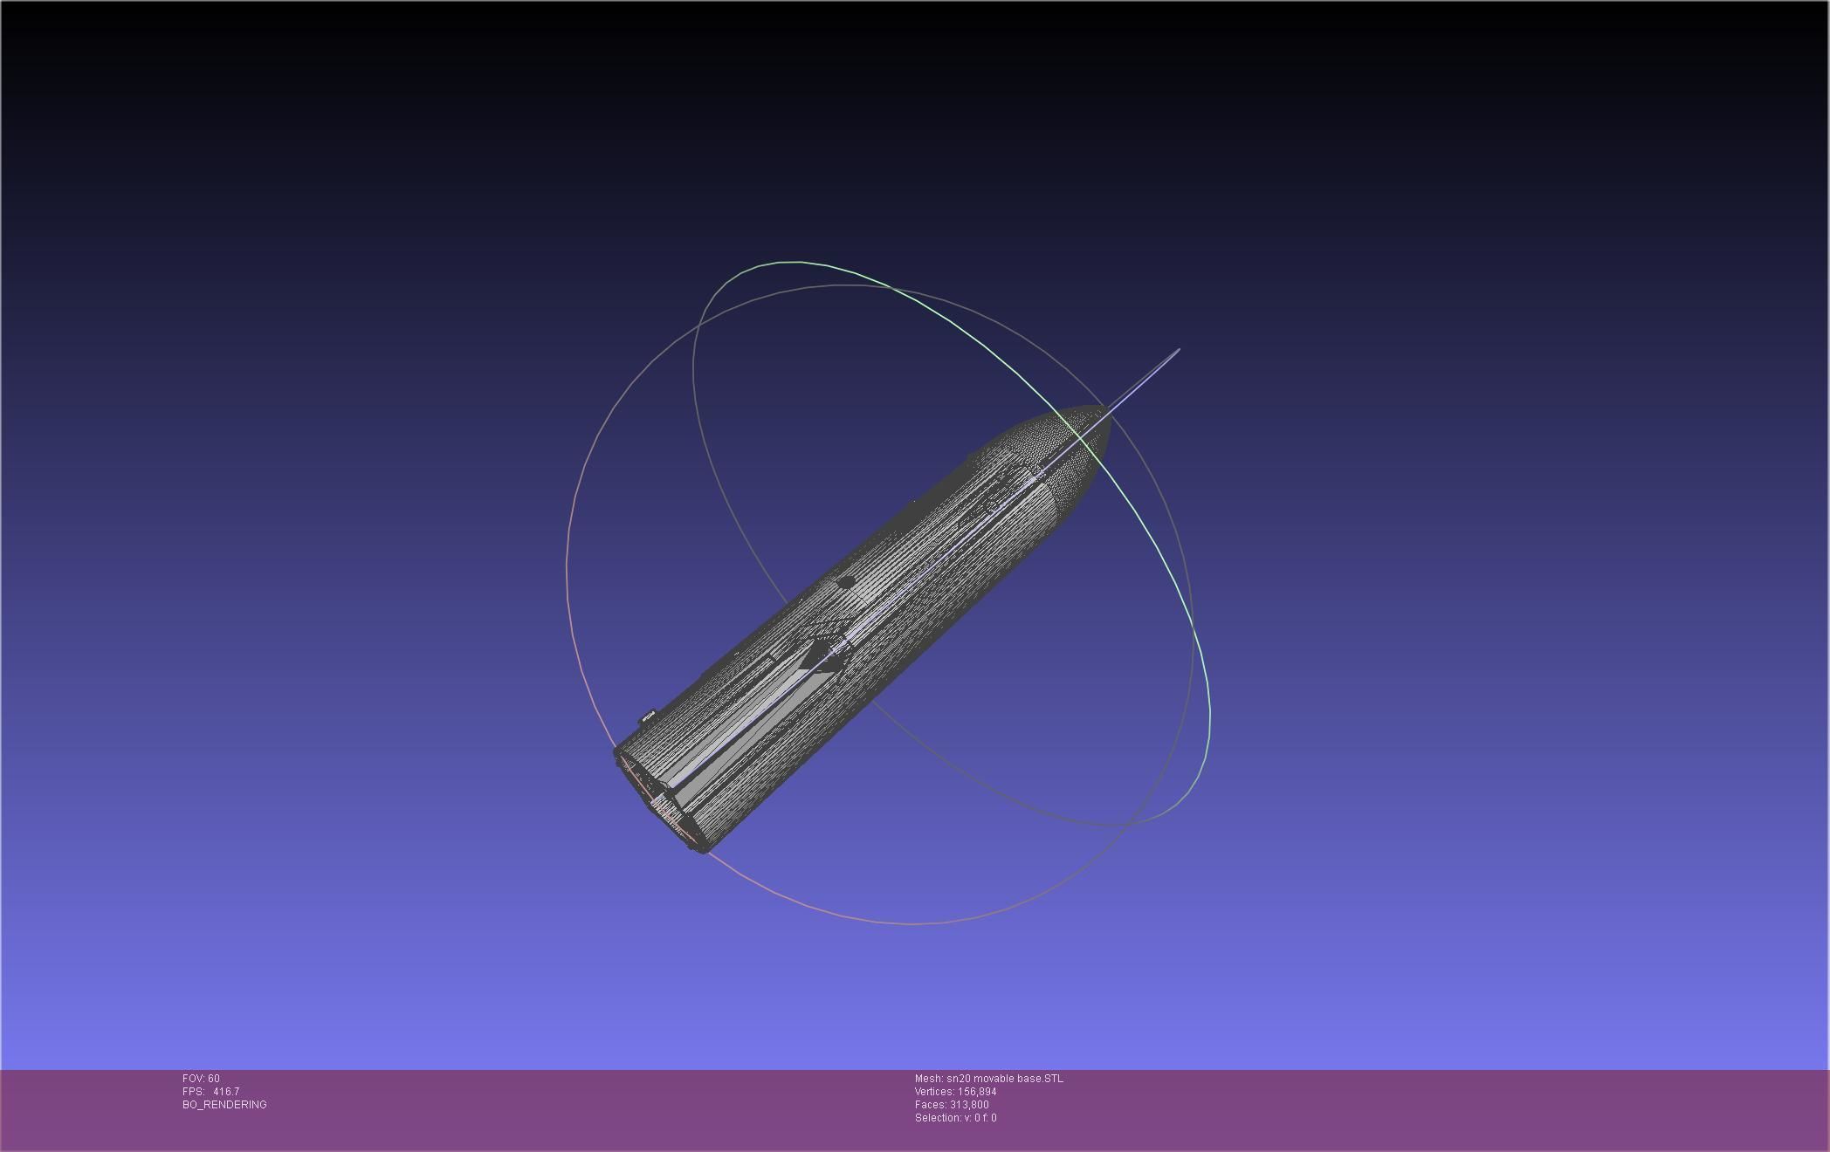Click the FOV: 60 readout
The height and width of the screenshot is (1152, 1830).
[201, 1079]
